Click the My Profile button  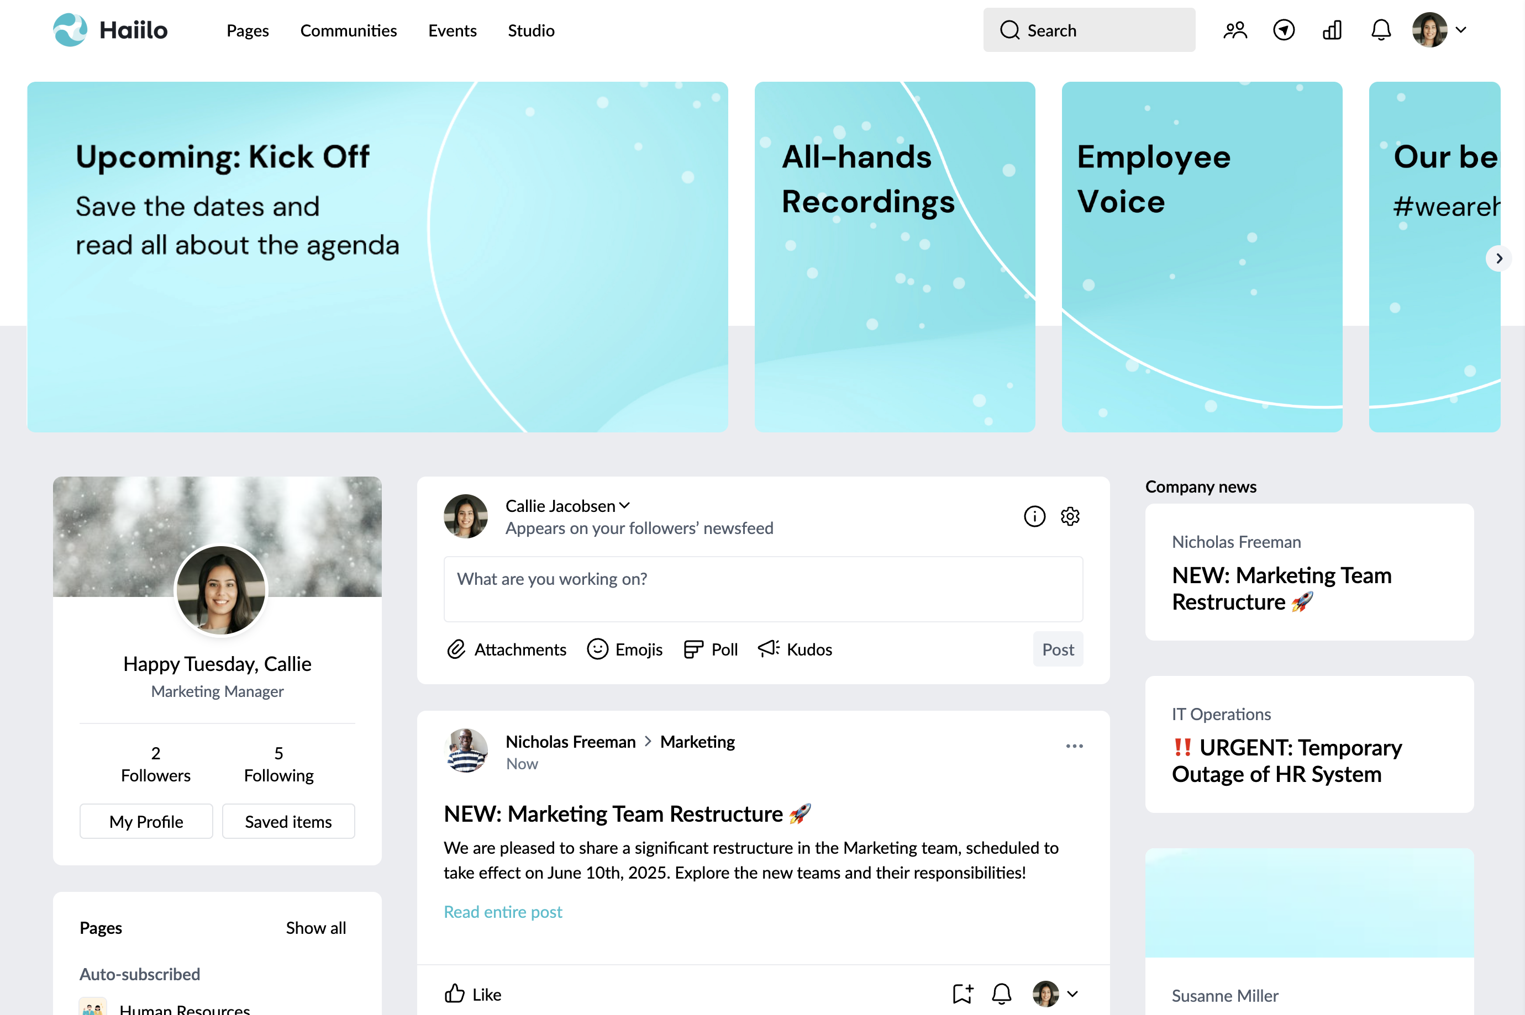146,822
